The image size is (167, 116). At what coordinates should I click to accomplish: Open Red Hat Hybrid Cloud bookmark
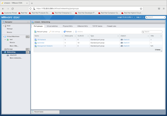[132, 13]
